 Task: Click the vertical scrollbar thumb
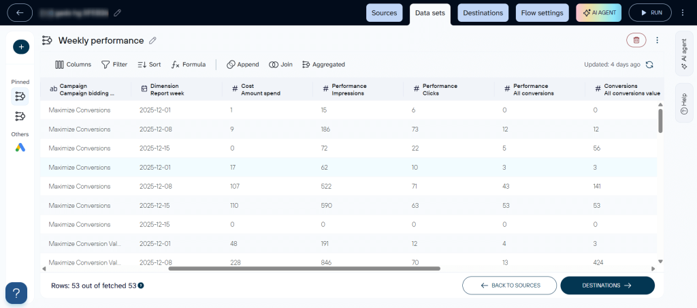click(660, 121)
